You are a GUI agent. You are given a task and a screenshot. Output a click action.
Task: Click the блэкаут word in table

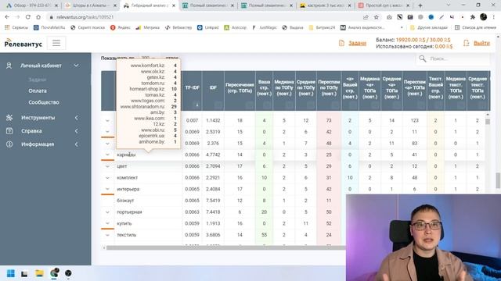pyautogui.click(x=125, y=201)
